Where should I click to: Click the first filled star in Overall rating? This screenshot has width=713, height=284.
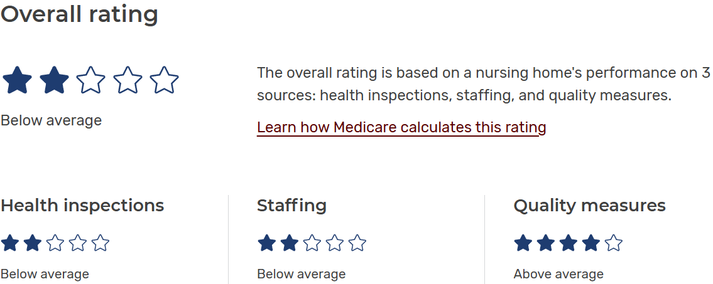coord(17,81)
